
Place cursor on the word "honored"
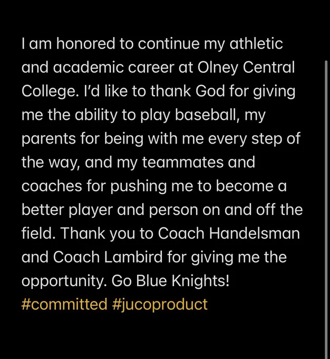(86, 43)
